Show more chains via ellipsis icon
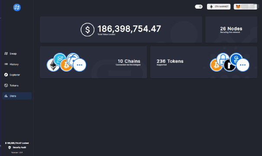262x156 pixels. [x=80, y=65]
